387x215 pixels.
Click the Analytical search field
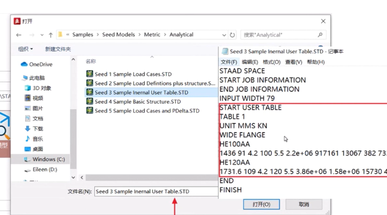coord(283,35)
